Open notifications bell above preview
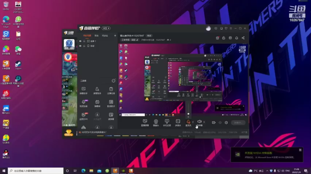 pos(237,38)
